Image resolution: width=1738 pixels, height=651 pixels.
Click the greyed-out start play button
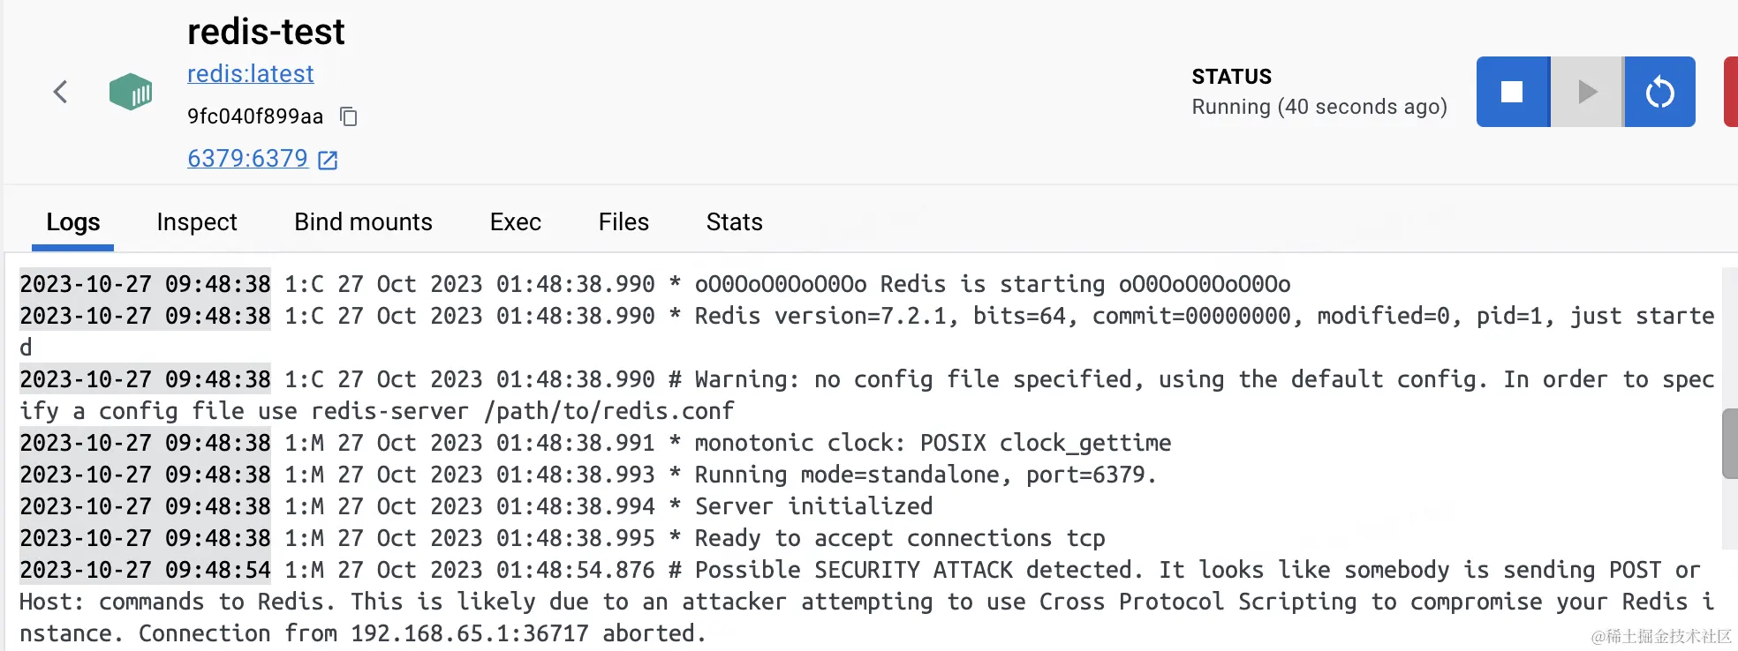tap(1587, 92)
